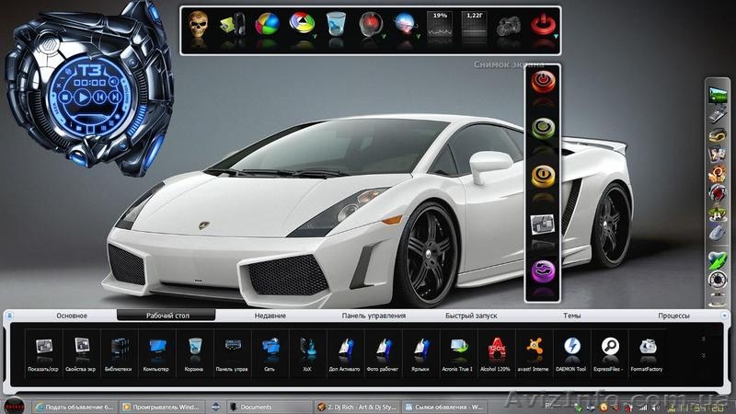Open the CPU meter showing 19%

pyautogui.click(x=440, y=25)
